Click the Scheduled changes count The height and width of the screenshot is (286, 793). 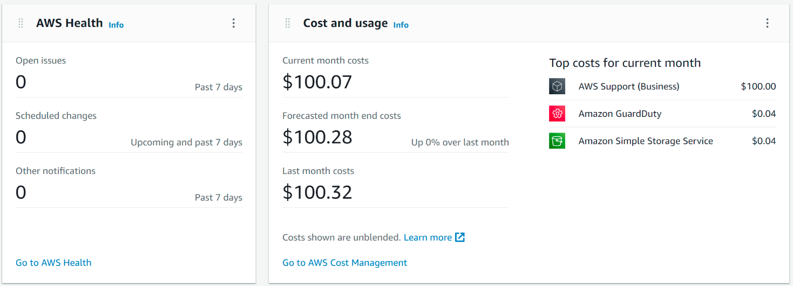21,137
